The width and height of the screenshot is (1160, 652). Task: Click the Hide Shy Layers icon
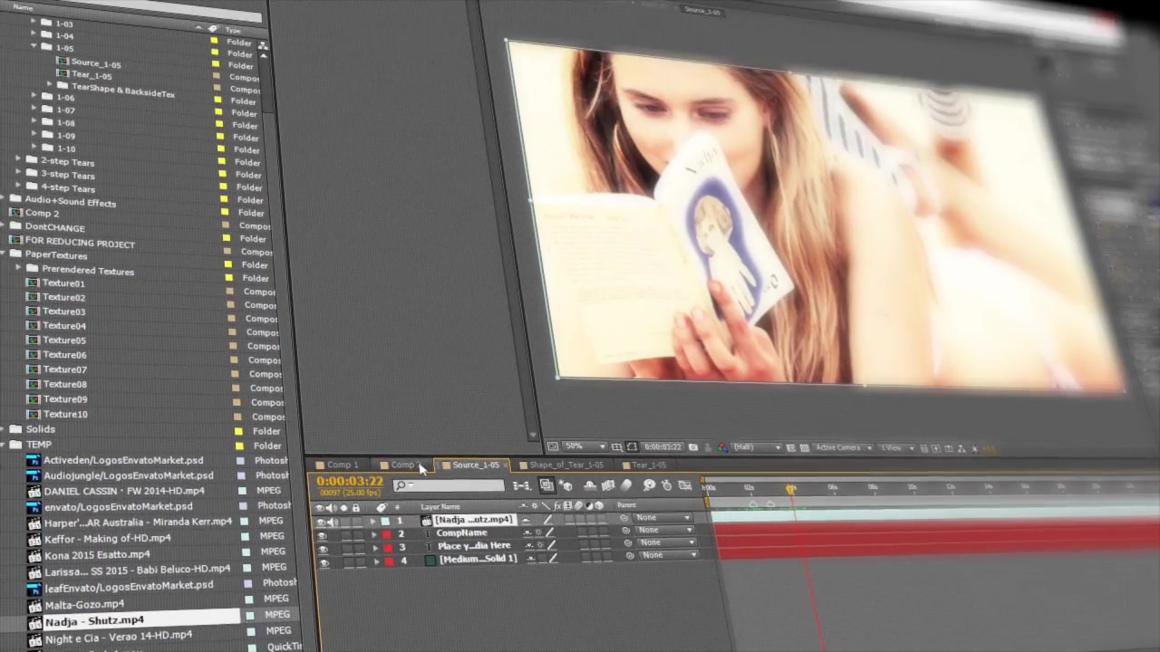click(589, 486)
